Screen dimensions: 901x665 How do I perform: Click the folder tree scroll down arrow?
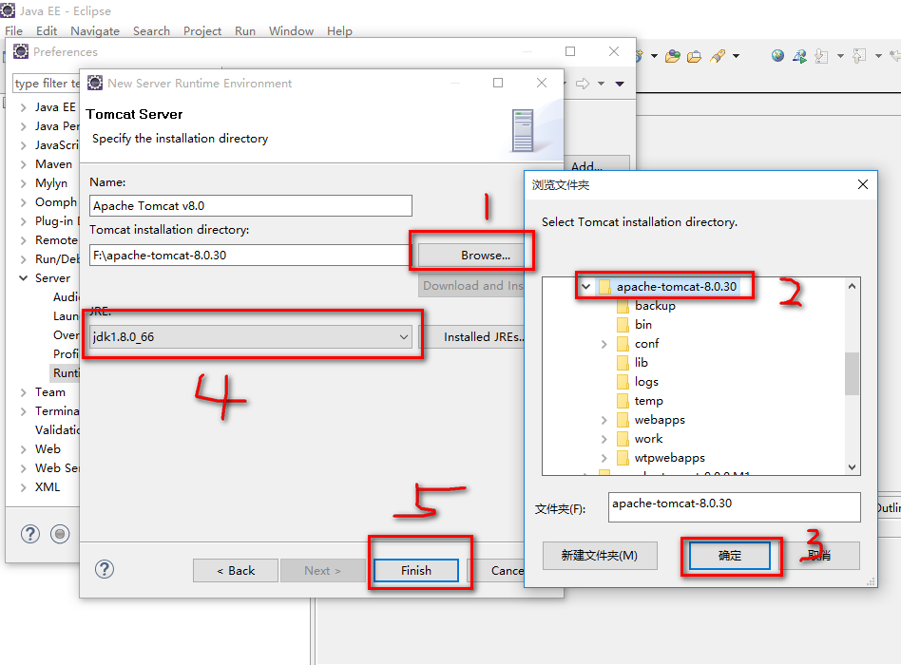pos(852,466)
